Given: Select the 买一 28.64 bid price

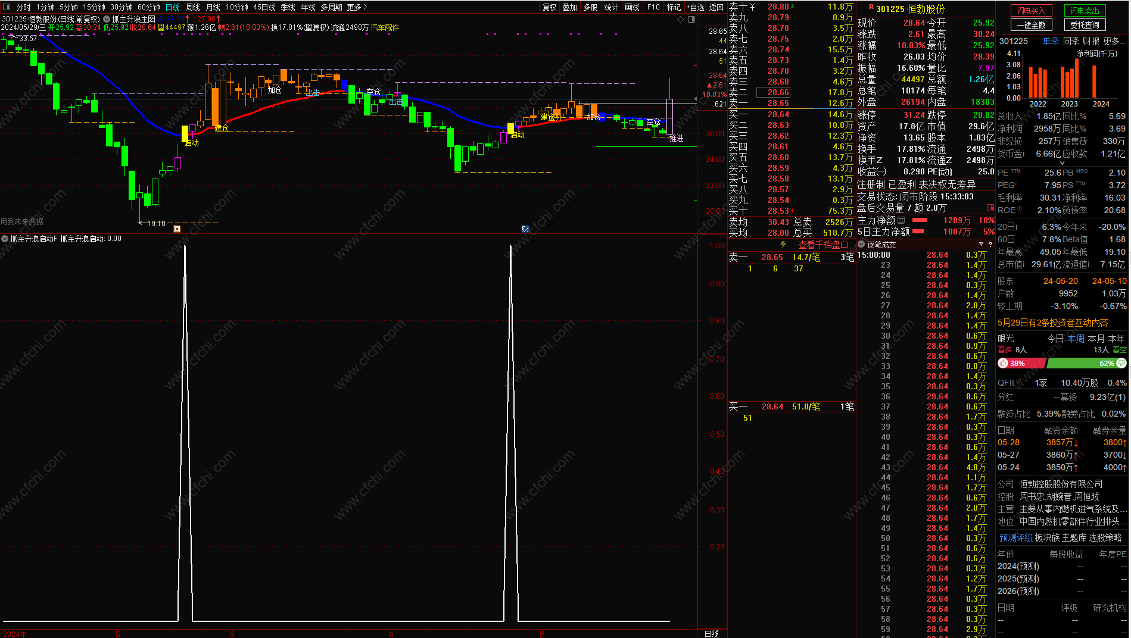Looking at the screenshot, I should (x=778, y=114).
